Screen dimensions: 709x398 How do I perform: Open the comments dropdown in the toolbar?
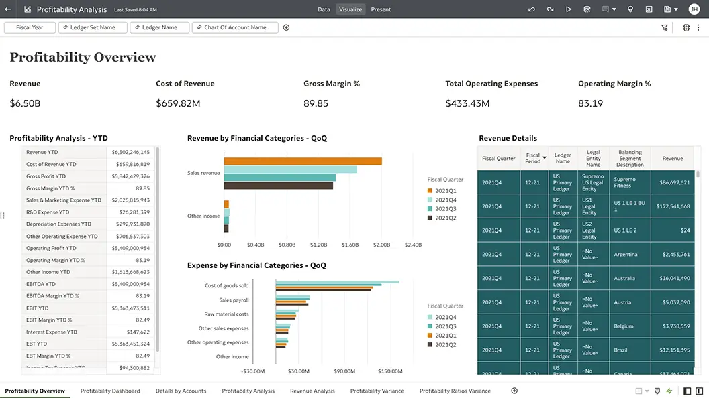point(614,9)
